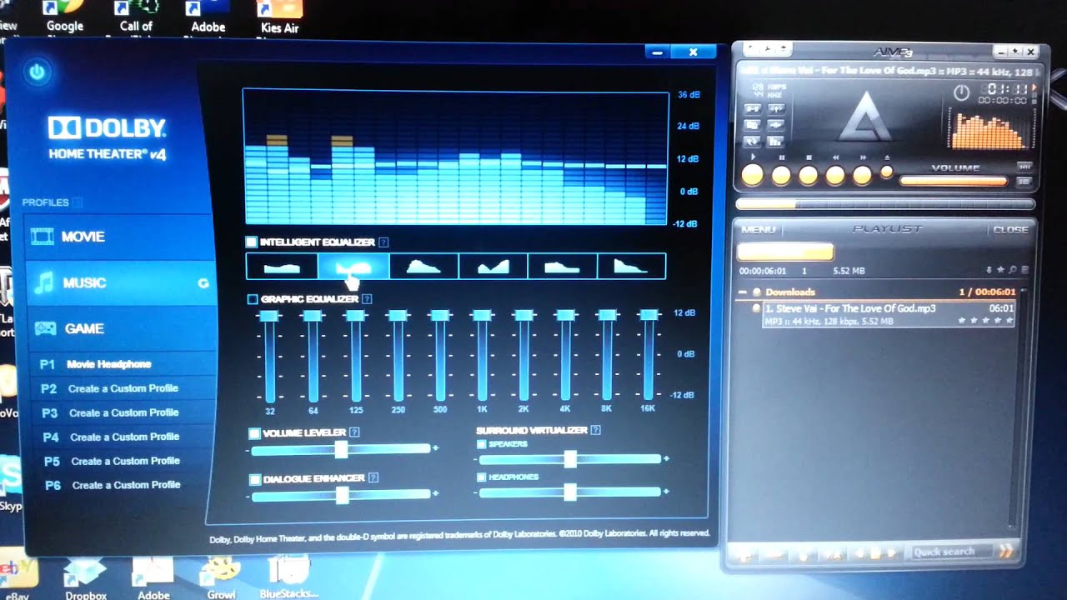Viewport: 1067px width, 600px height.
Task: Check the Speakers surround virtualizer box
Action: tap(482, 444)
